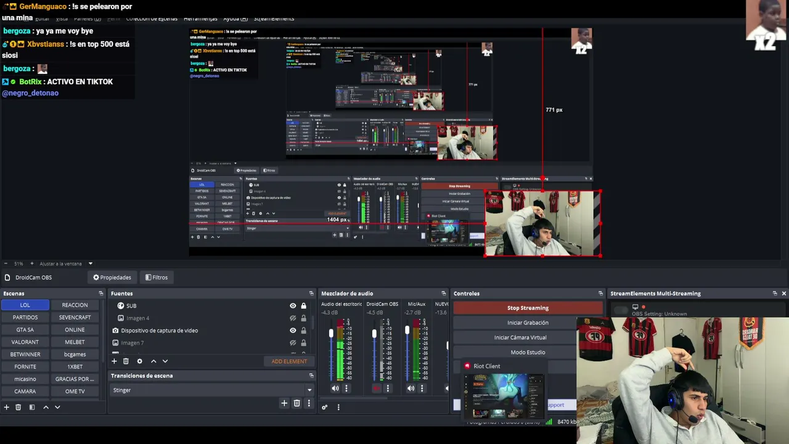This screenshot has width=789, height=444.
Task: Undock the Controles panel
Action: (600, 294)
